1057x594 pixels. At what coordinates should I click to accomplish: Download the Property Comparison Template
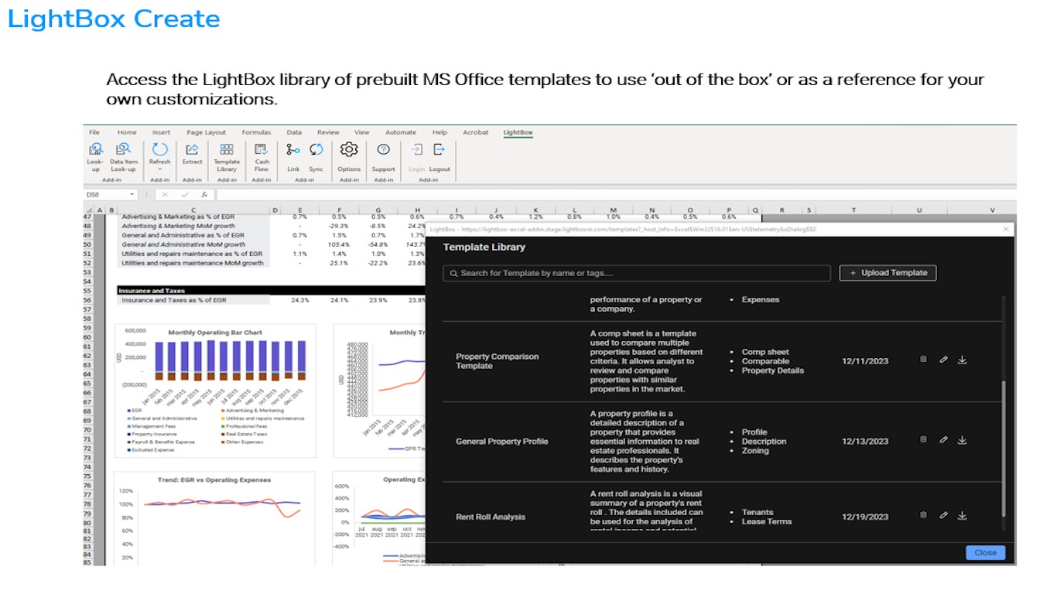coord(962,360)
